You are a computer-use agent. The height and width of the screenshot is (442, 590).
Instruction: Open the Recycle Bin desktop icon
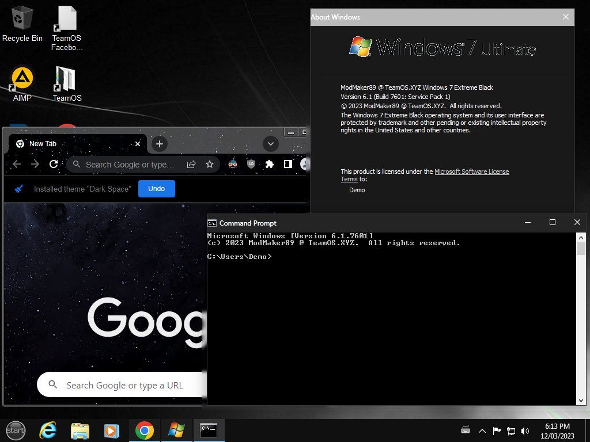[x=22, y=24]
